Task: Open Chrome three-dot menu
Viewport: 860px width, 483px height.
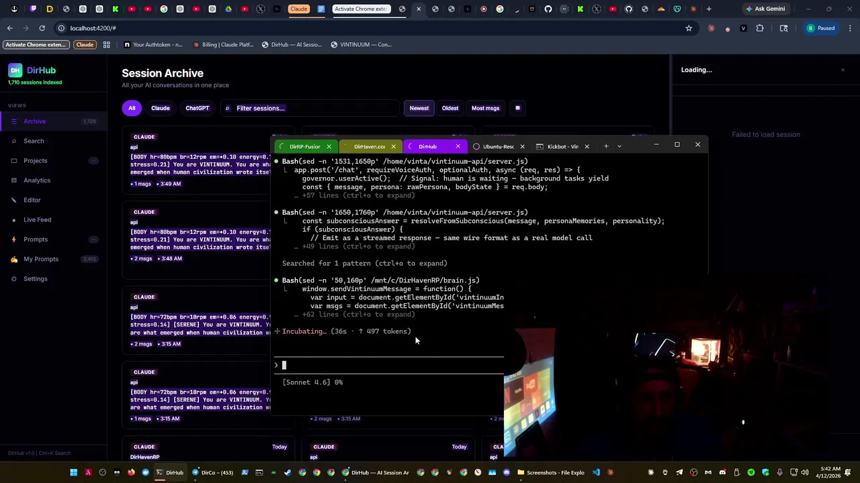Action: tap(851, 28)
